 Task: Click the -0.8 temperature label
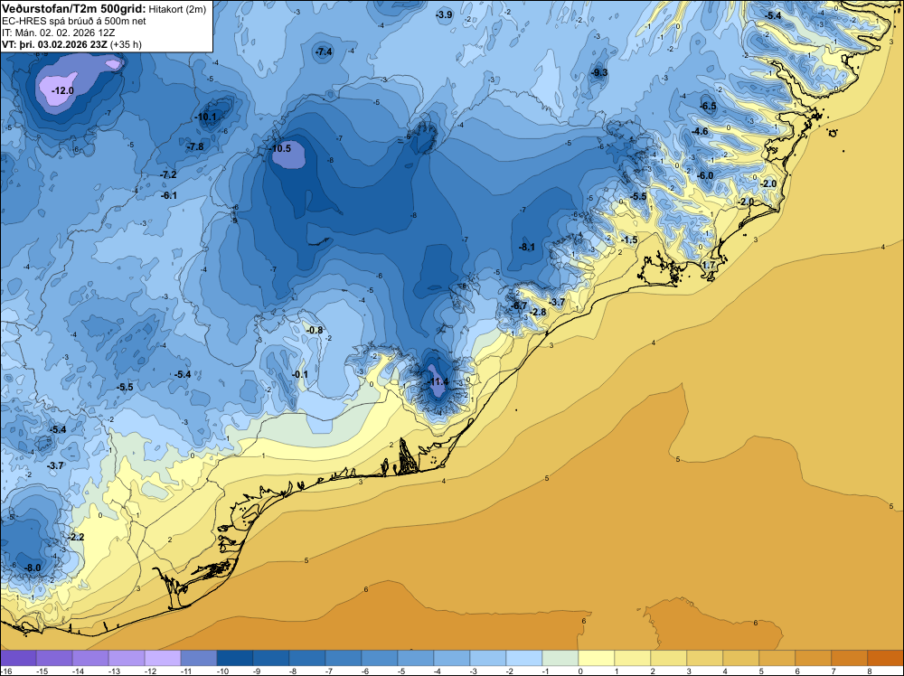pyautogui.click(x=315, y=330)
